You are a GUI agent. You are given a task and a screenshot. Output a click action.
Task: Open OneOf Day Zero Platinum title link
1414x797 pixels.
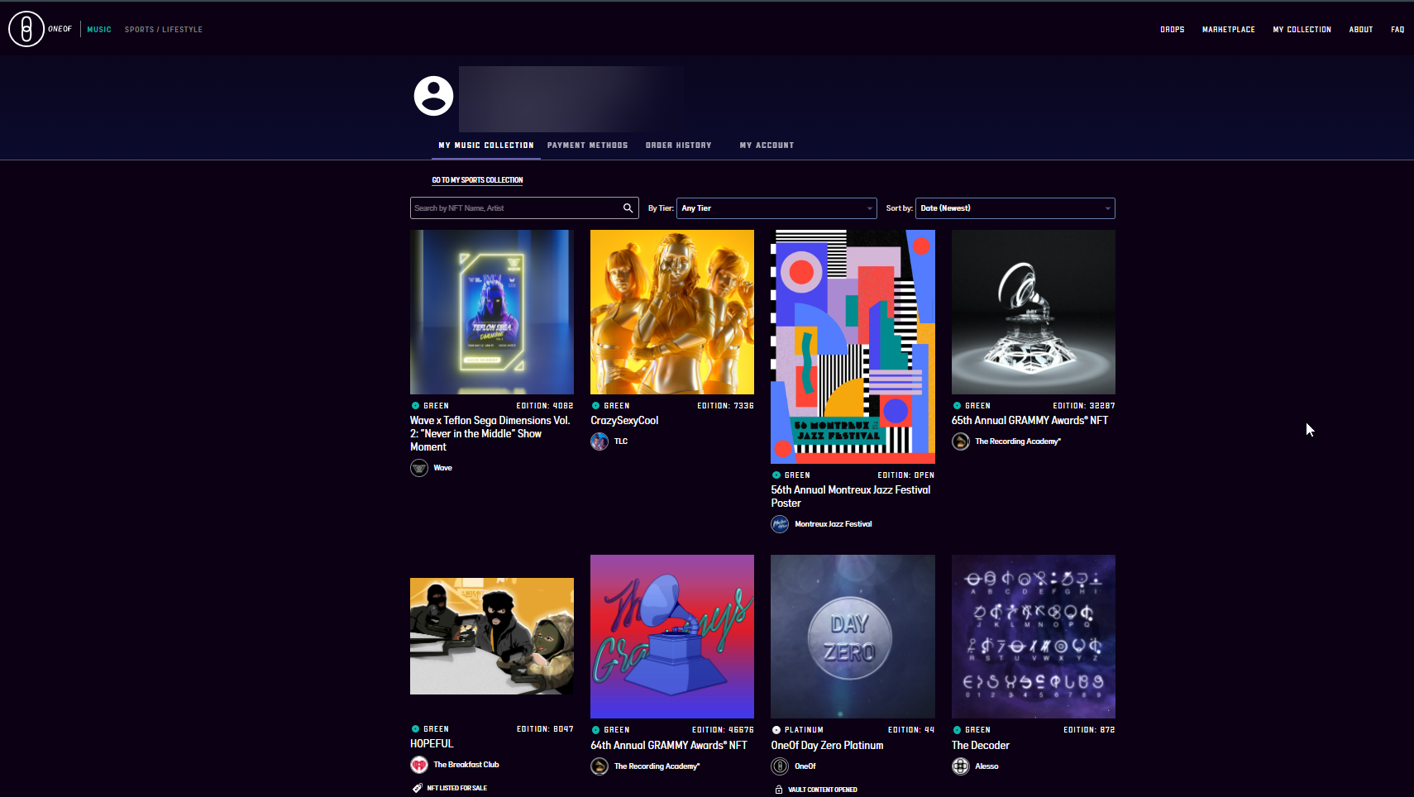[827, 746]
